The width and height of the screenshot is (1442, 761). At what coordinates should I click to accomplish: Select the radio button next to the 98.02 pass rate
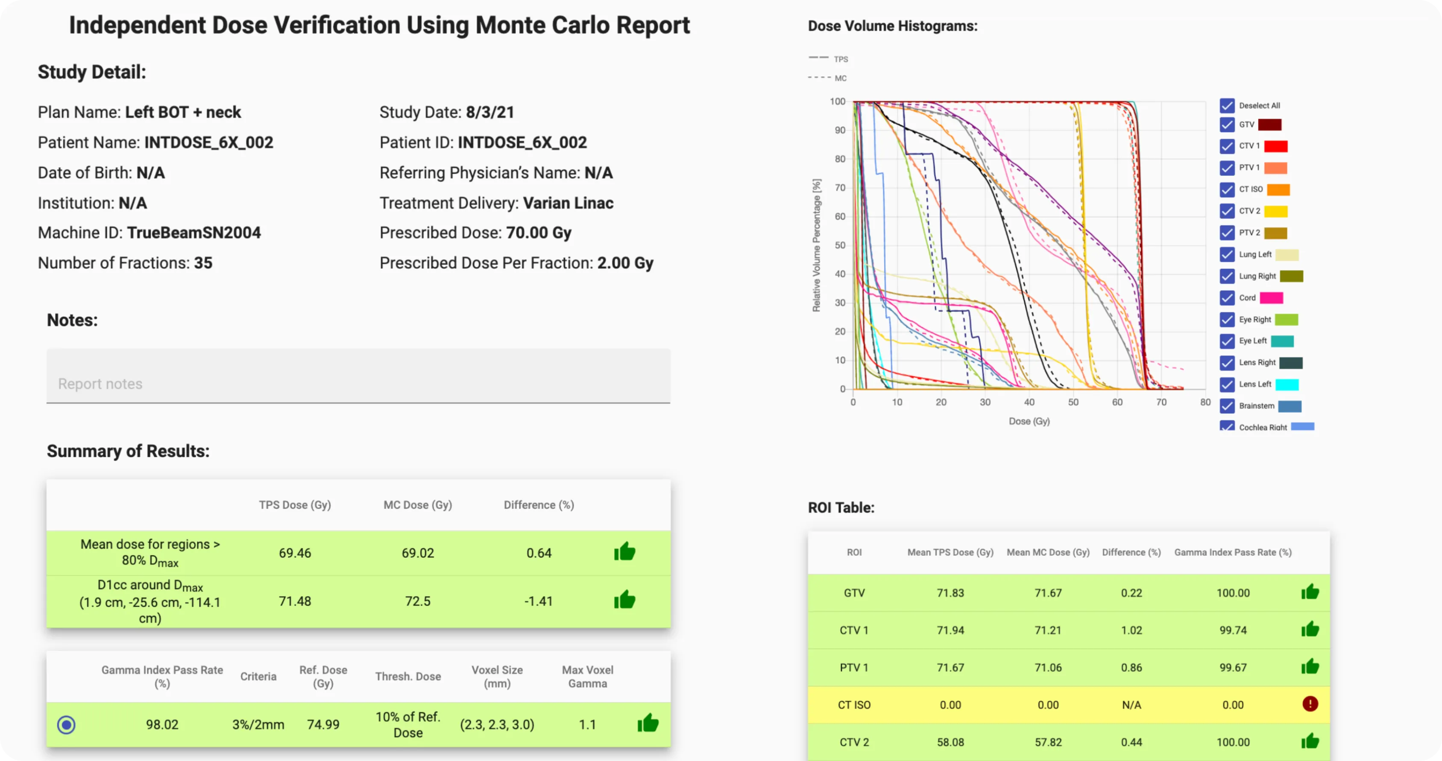[x=66, y=724]
